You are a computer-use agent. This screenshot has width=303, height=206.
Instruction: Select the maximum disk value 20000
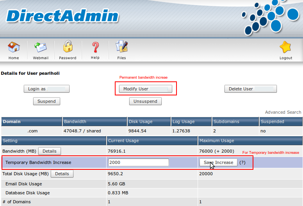click(206, 174)
